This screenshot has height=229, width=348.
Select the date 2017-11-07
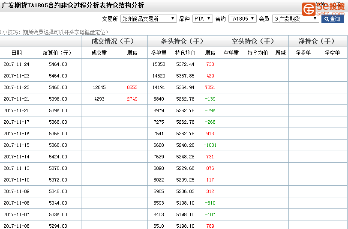tap(16, 214)
